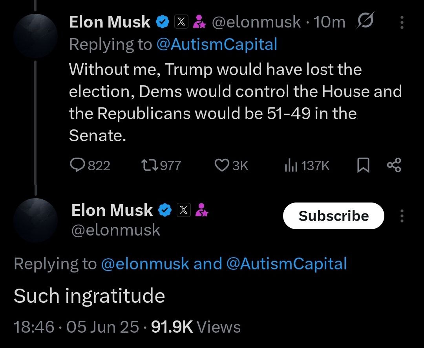
Task: Open more options beside Subscribe button
Action: tap(402, 216)
